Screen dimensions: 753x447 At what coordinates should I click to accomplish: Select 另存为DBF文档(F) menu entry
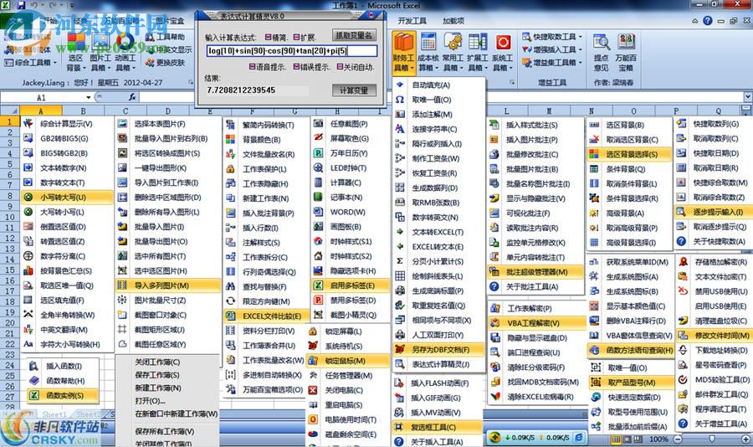(438, 349)
